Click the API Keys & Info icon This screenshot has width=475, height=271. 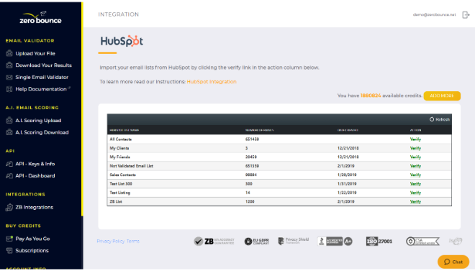coord(9,164)
